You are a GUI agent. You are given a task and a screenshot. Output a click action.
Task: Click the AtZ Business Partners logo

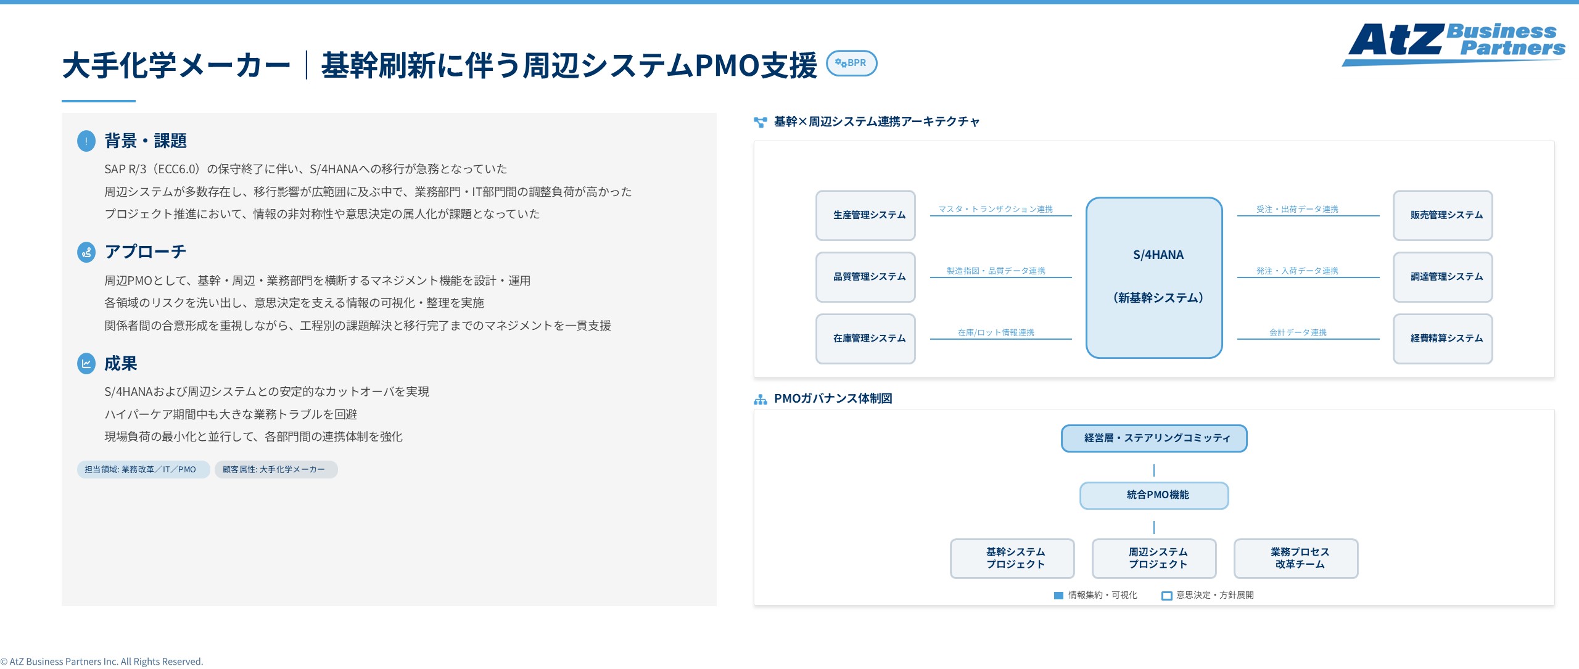click(x=1453, y=43)
